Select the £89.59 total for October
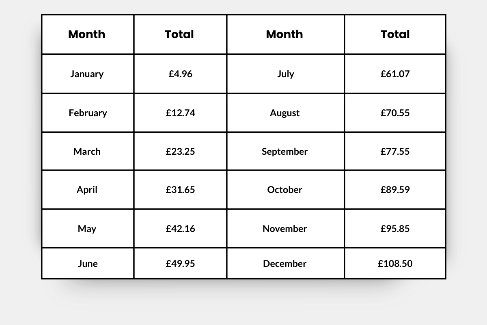The height and width of the screenshot is (325, 487). point(395,190)
